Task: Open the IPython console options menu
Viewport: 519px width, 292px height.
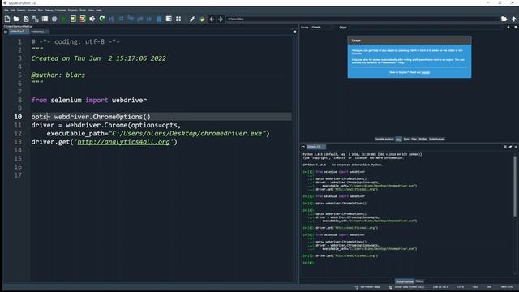Action: (x=516, y=147)
